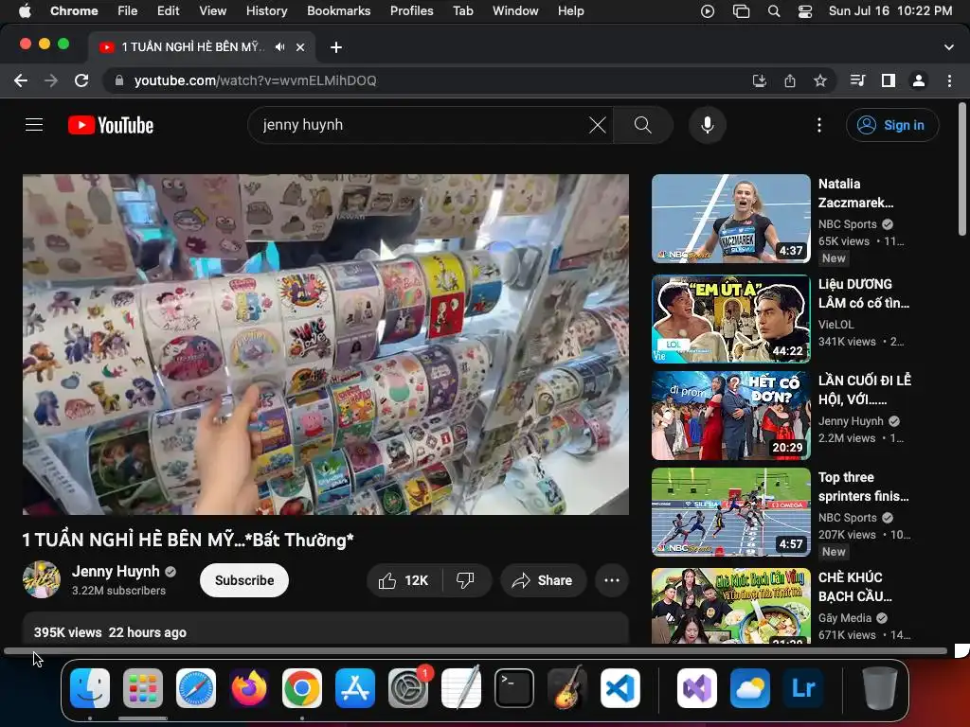
Task: Open Lightroom from the Dock
Action: pyautogui.click(x=803, y=688)
